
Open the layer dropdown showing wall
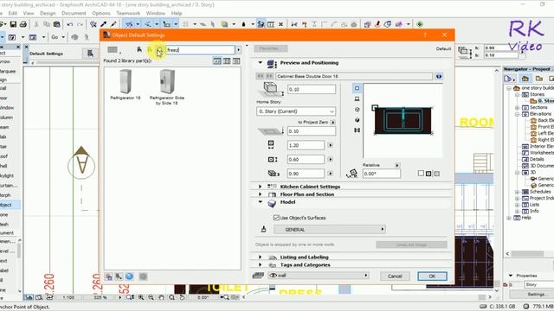click(x=319, y=276)
